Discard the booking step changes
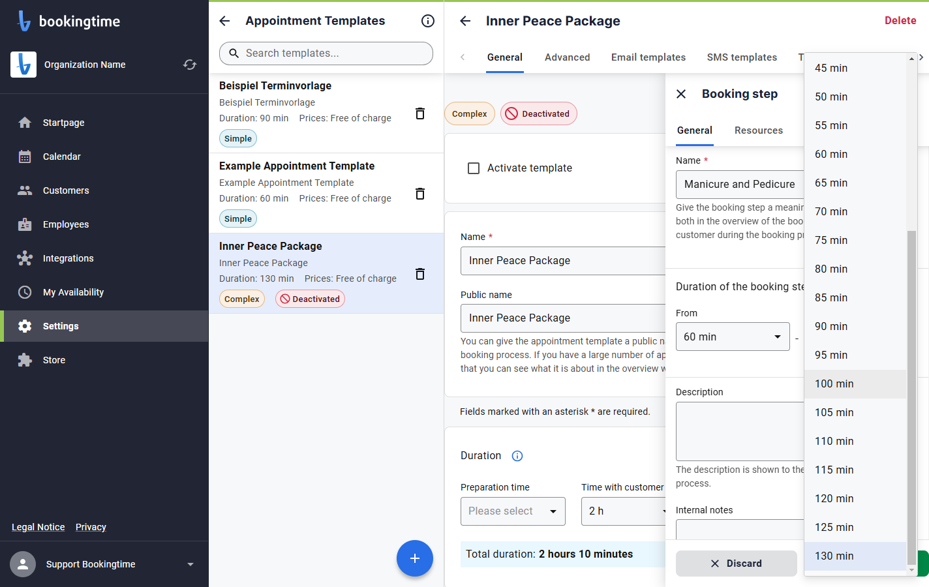Viewport: 929px width, 587px height. click(737, 564)
